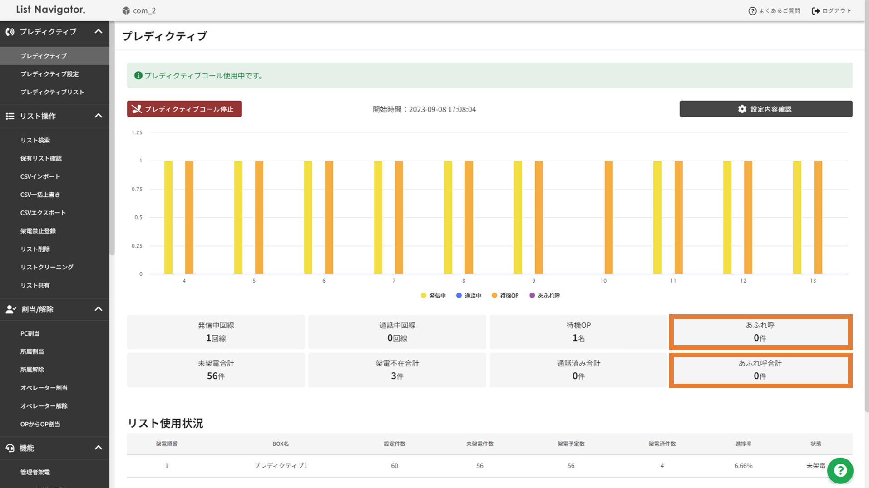Click the user assignment icon in sidebar
Viewport: 869px width, 488px height.
(10, 309)
